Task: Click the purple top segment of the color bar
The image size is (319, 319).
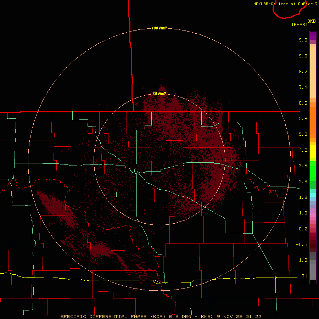Action: coord(313,35)
